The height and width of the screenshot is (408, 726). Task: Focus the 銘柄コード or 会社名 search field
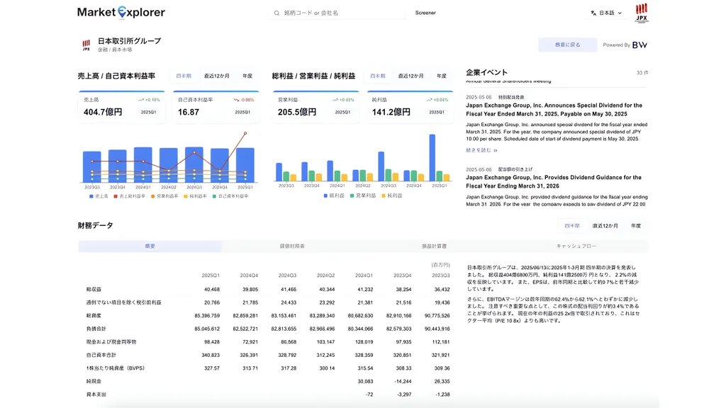point(337,13)
